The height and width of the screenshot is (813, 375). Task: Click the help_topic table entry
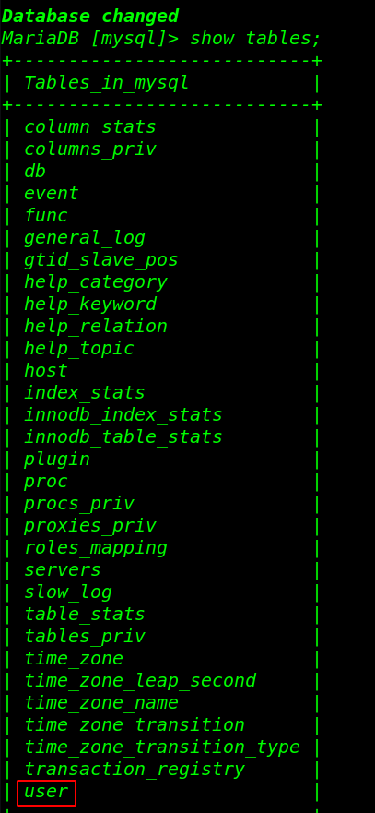pyautogui.click(x=79, y=349)
